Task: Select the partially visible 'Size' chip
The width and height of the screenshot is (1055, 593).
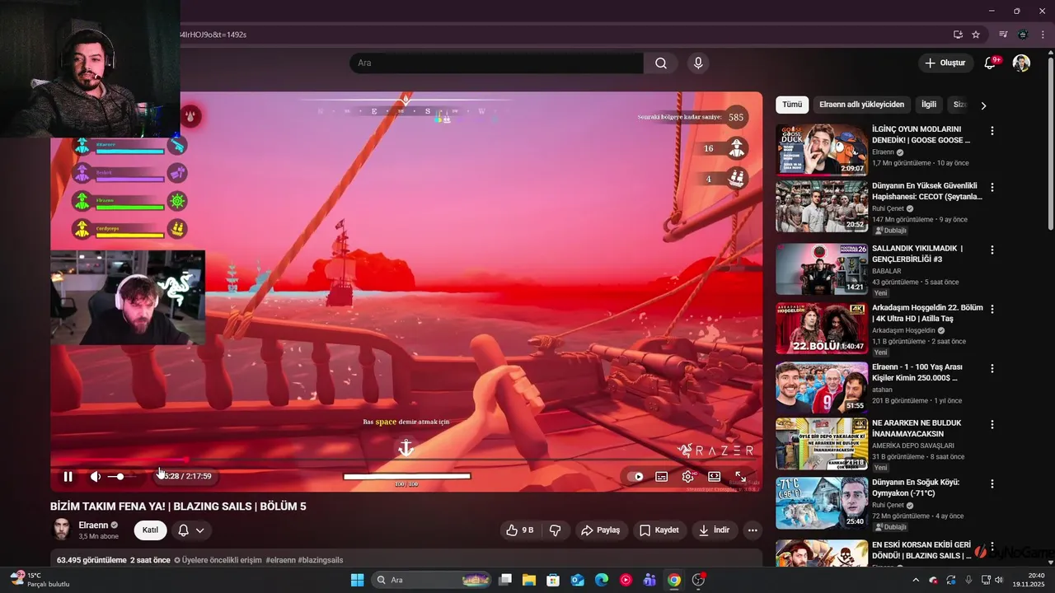Action: click(959, 105)
